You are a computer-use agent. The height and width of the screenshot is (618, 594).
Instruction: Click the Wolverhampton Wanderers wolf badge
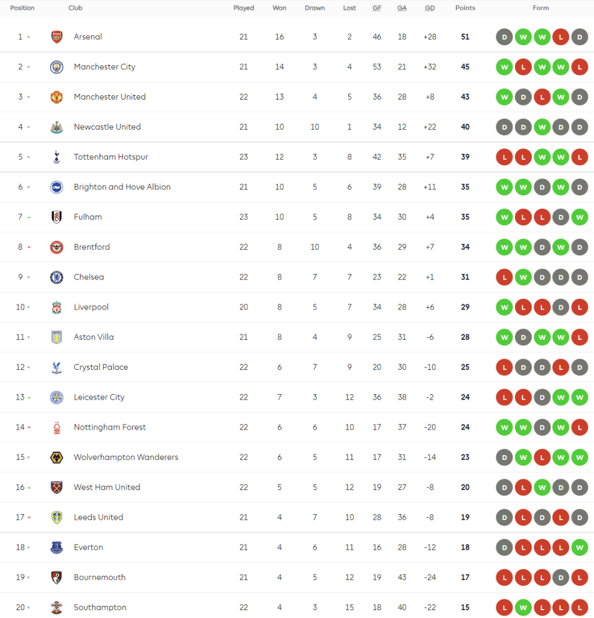(x=57, y=457)
